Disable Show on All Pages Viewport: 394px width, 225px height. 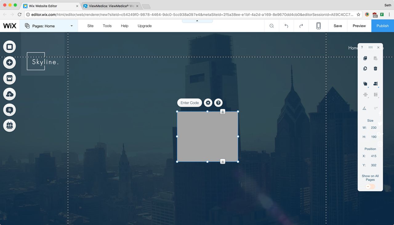(x=370, y=186)
